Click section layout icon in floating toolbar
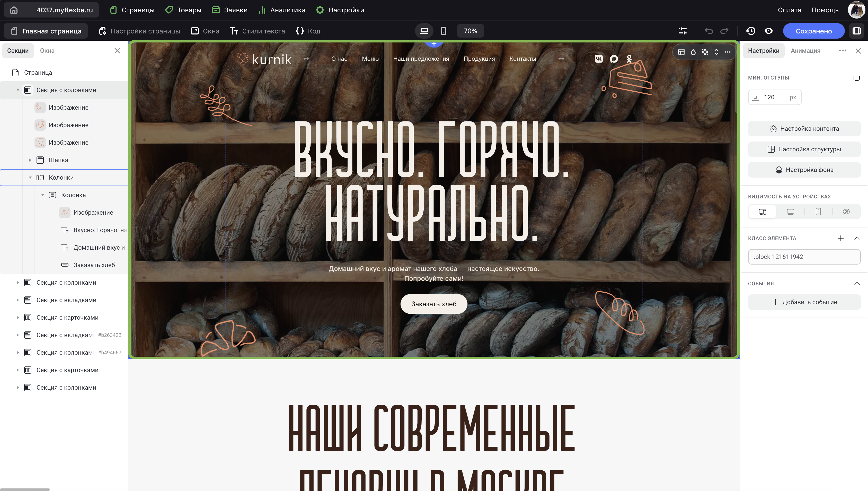Viewport: 868px width, 491px height. pyautogui.click(x=681, y=52)
